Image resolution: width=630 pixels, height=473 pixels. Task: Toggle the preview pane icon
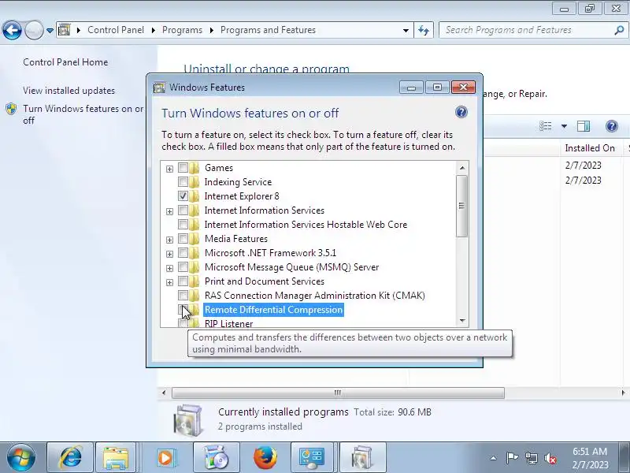[584, 126]
